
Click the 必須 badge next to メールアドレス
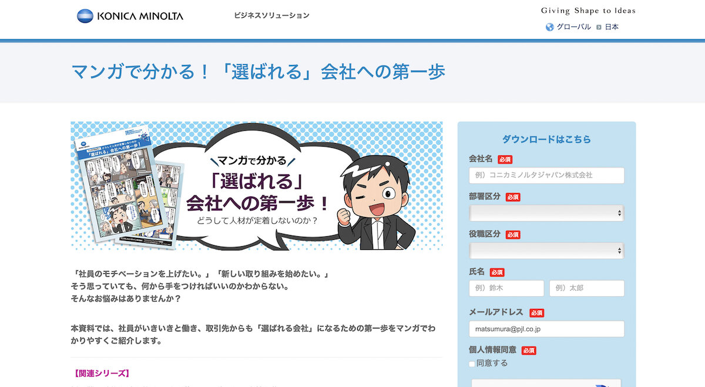point(537,313)
